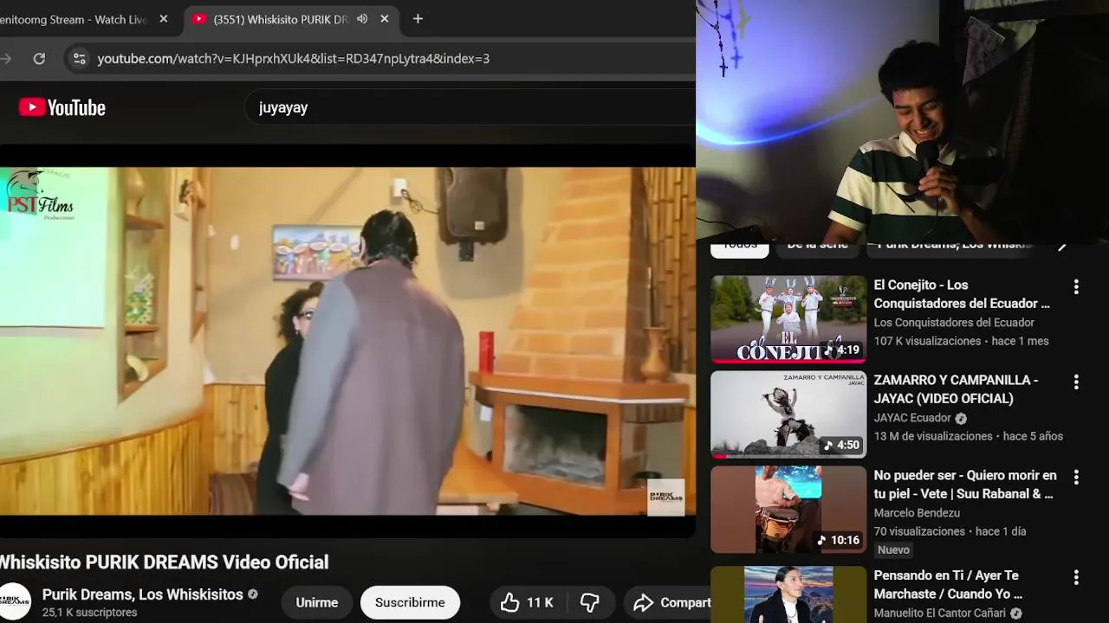Viewport: 1109px width, 623px height.
Task: Open El Conejito video title
Action: pos(962,294)
